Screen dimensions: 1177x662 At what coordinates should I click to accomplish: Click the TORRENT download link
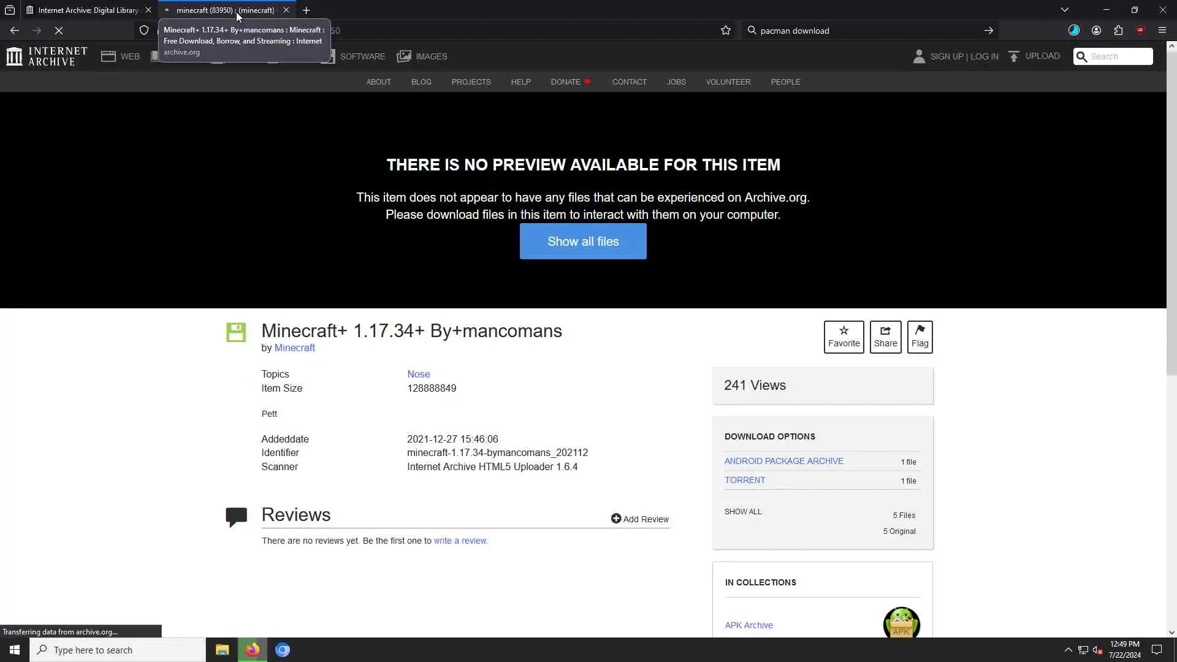click(745, 480)
